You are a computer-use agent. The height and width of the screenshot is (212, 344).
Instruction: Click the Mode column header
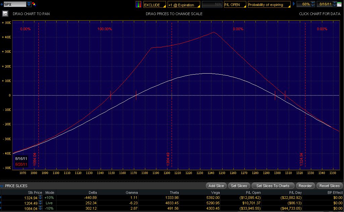(x=50, y=193)
